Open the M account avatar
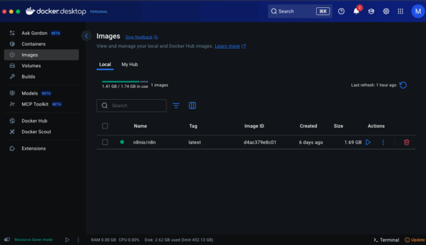 tap(418, 11)
